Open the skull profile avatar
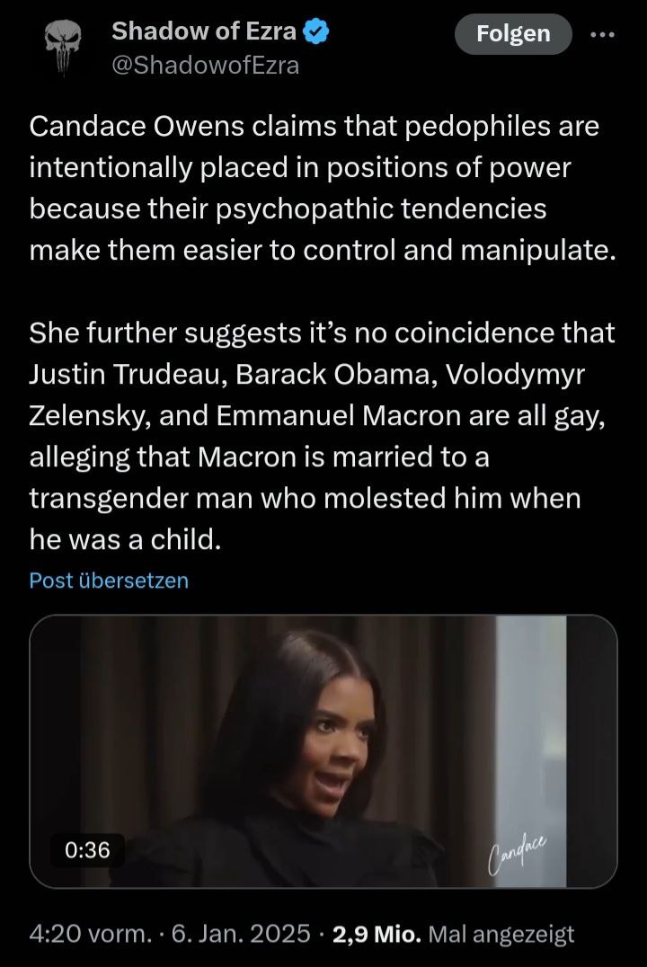647x967 pixels. [63, 47]
